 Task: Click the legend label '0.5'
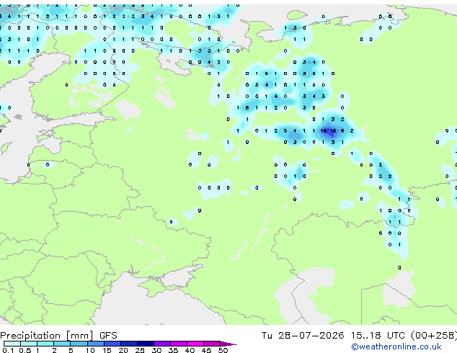pos(25,350)
